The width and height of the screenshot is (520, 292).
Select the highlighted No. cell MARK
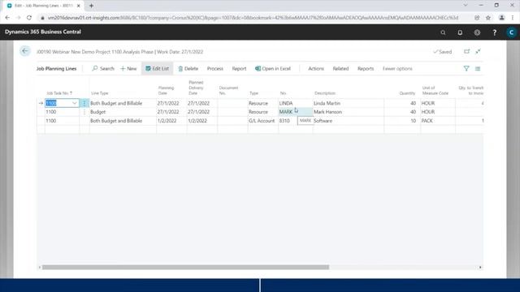coord(295,112)
